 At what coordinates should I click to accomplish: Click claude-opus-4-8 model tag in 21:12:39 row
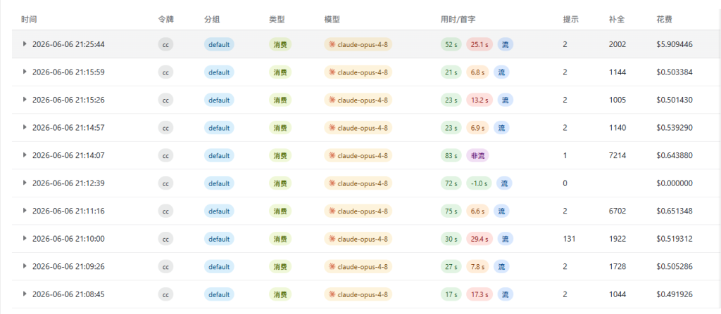(358, 183)
